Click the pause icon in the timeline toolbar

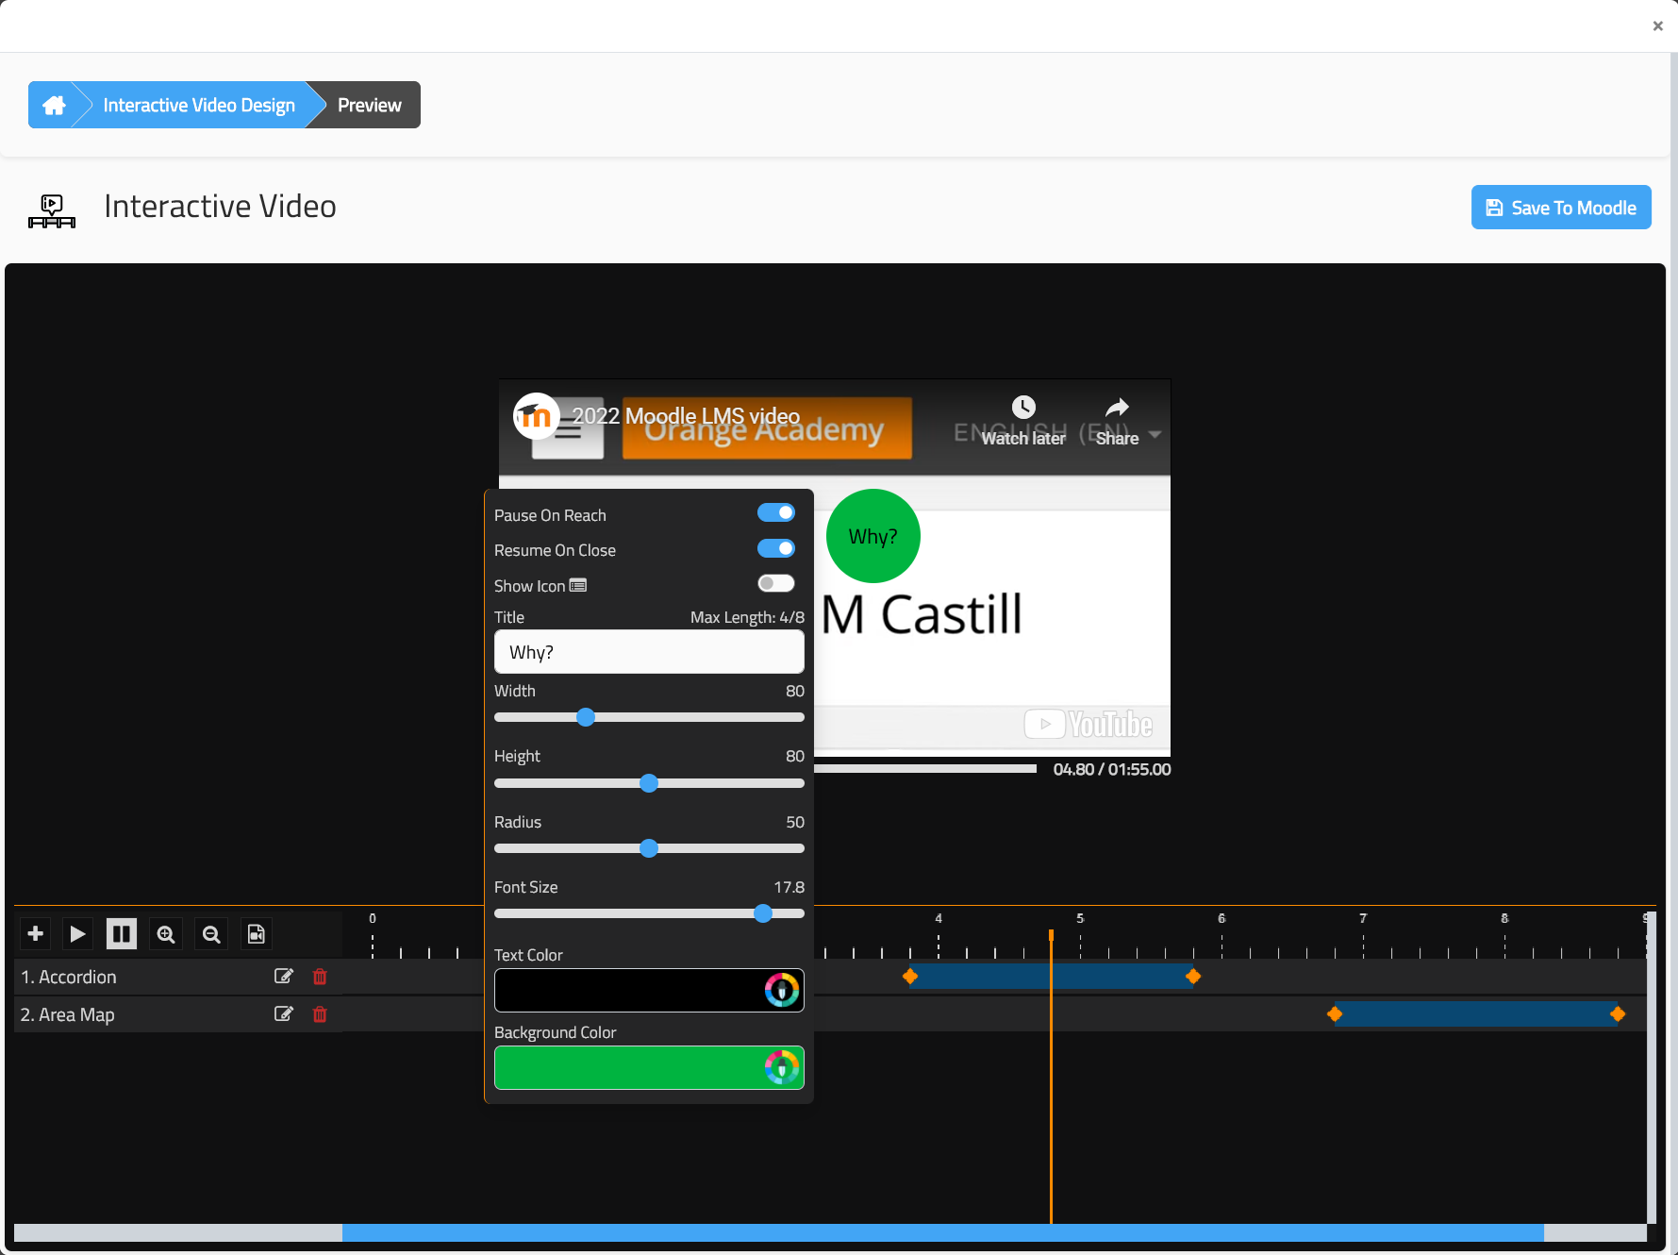[x=122, y=933]
